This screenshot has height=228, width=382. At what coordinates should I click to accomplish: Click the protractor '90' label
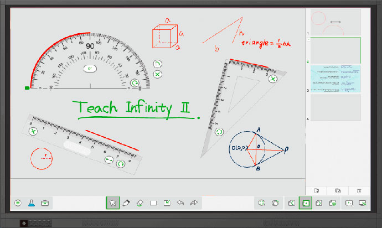90,46
